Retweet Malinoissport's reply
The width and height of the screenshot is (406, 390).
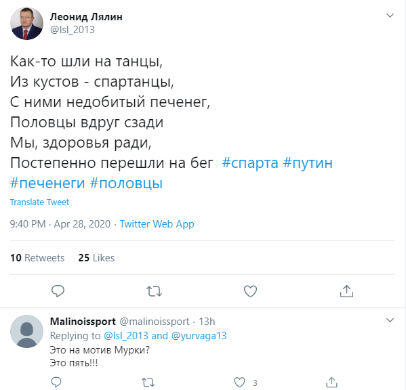(x=148, y=382)
